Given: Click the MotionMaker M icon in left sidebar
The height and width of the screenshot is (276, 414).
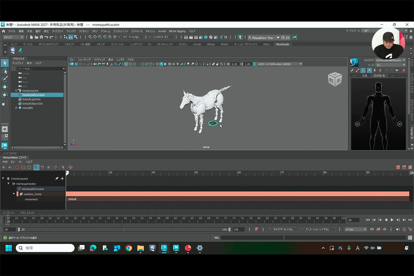Looking at the screenshot, I should pos(4,145).
